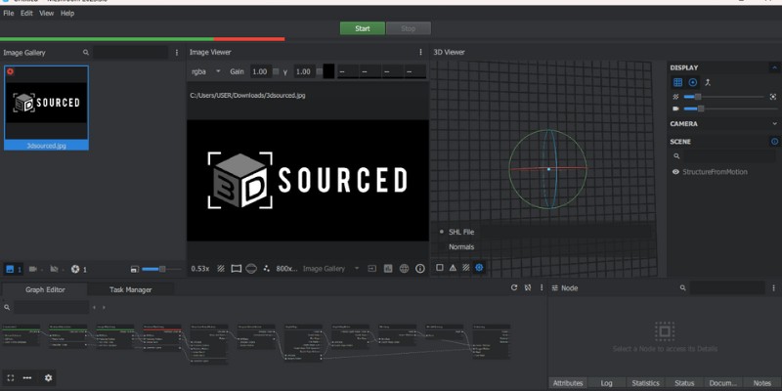This screenshot has width=782, height=391.
Task: Click the clear pending status icon in Graph Editor
Action: pos(528,287)
